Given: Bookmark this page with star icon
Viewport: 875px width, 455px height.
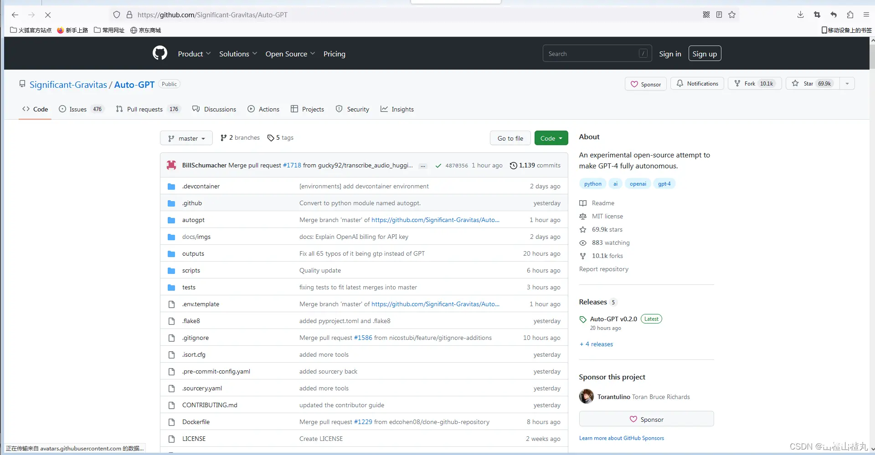Looking at the screenshot, I should (x=732, y=15).
